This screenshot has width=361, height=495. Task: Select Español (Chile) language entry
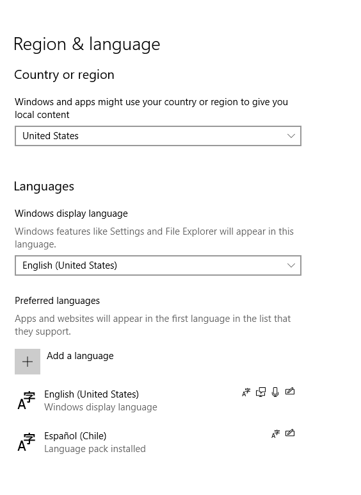pos(157,442)
